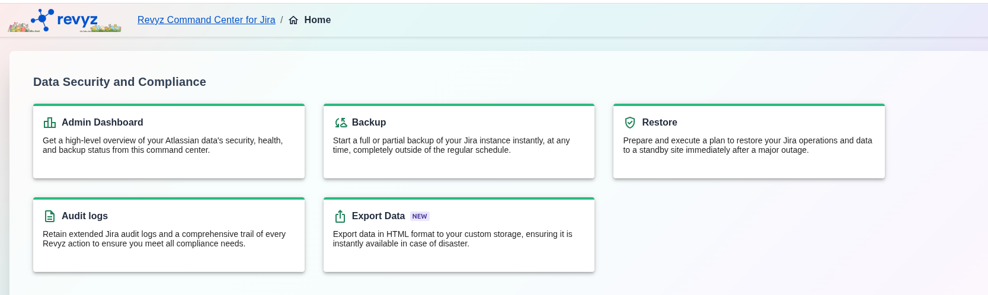The height and width of the screenshot is (295, 988).
Task: Open the Restore card title
Action: tap(659, 123)
